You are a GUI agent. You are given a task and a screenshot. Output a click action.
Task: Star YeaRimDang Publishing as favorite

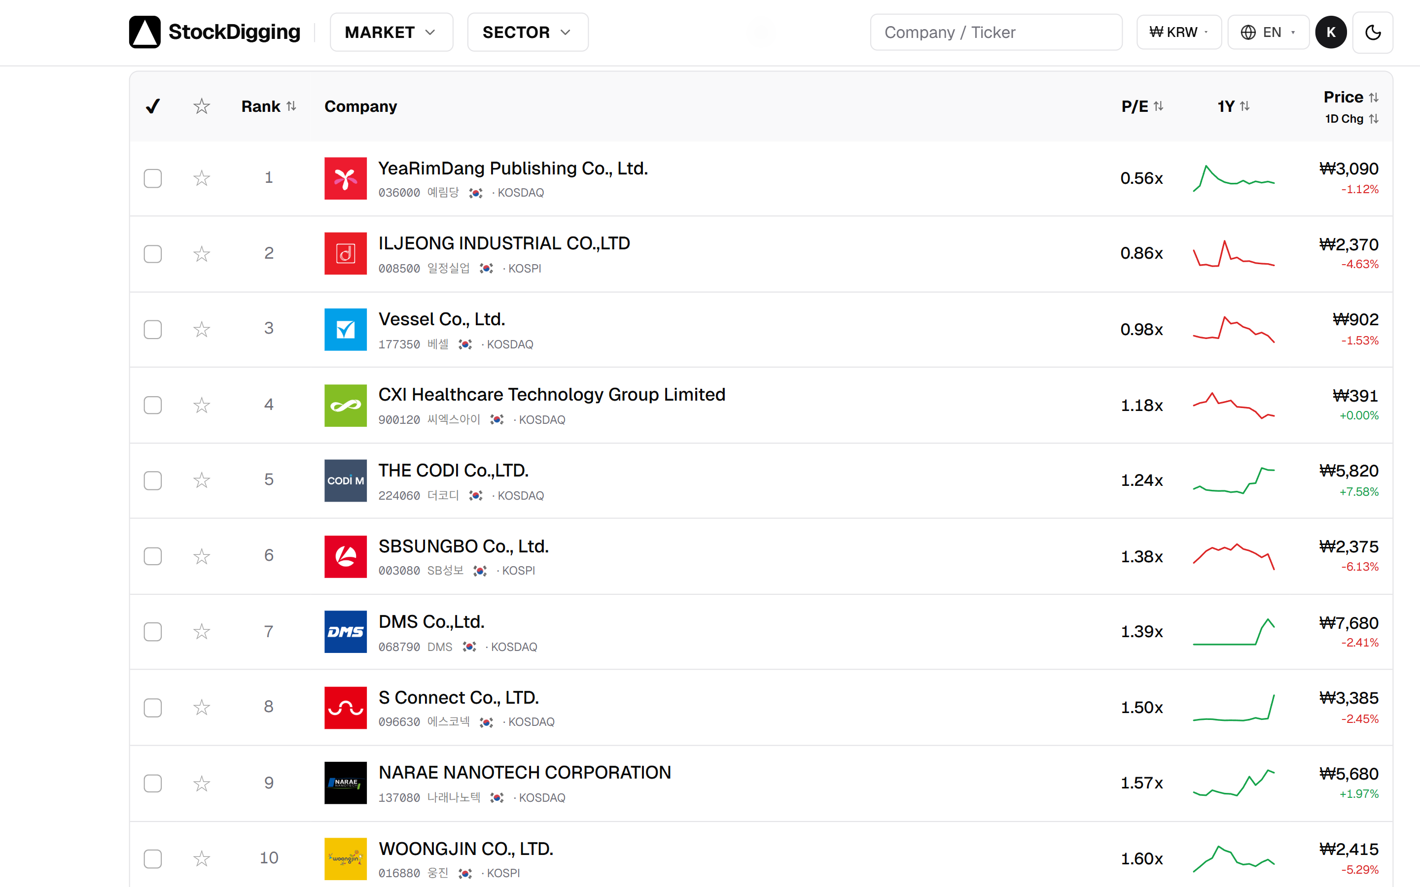click(x=202, y=178)
